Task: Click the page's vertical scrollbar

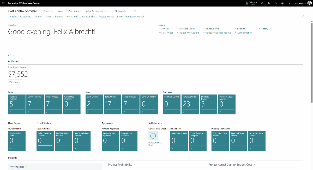Action: [311, 78]
